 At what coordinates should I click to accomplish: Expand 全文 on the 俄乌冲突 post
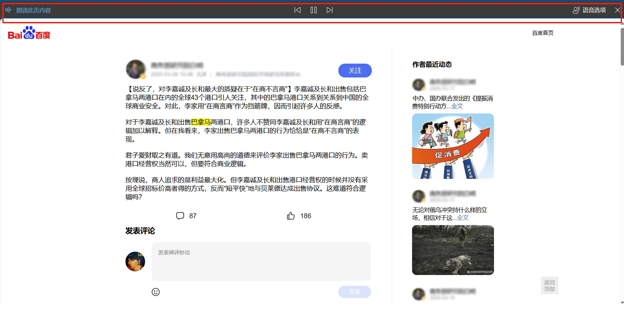click(463, 218)
